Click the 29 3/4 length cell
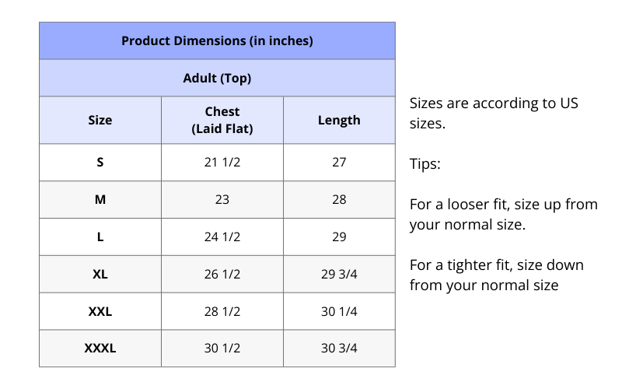Viewport: 622px width, 389px height. (339, 275)
